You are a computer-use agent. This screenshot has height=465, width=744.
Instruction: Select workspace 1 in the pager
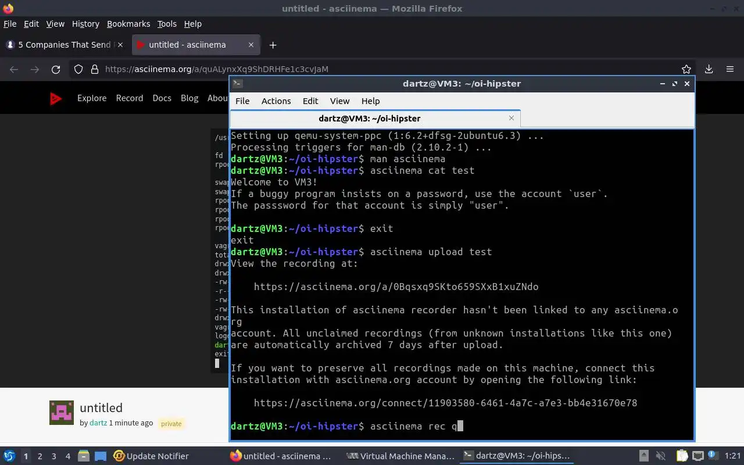pyautogui.click(x=26, y=456)
